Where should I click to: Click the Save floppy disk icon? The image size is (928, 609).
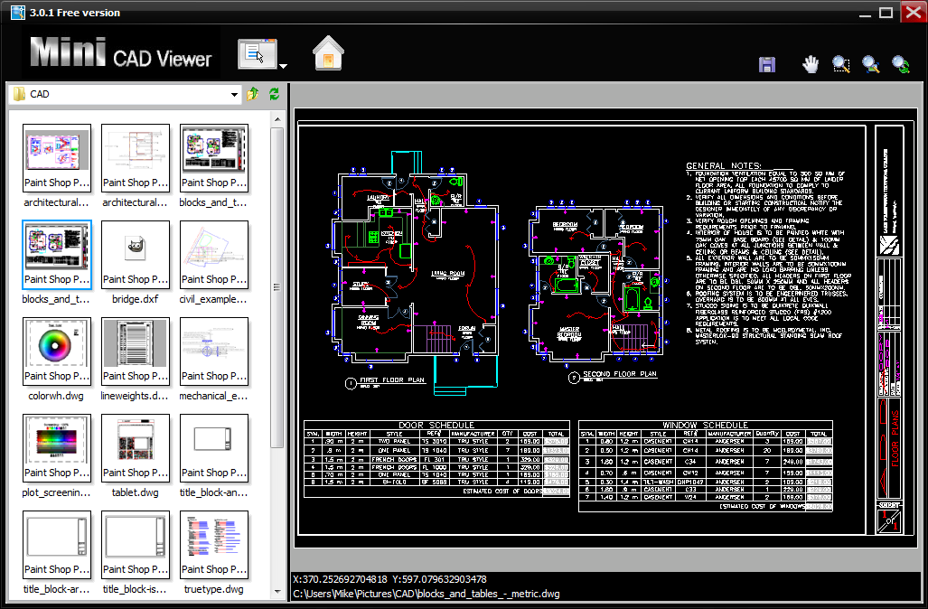coord(767,64)
